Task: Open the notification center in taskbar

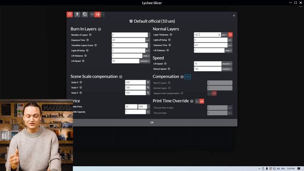Action: 299,169
